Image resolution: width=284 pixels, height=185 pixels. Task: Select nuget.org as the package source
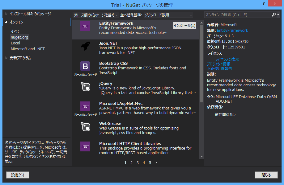pos(19,37)
